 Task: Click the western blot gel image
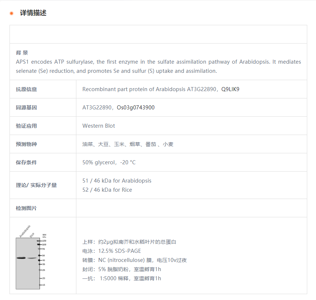(28, 263)
